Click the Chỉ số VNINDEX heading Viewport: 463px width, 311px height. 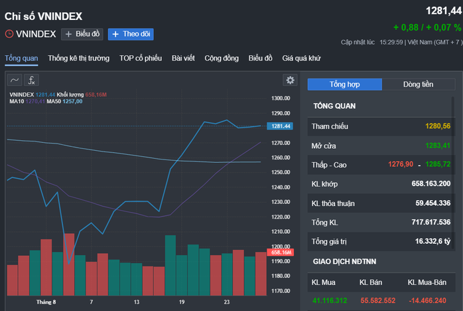(43, 17)
